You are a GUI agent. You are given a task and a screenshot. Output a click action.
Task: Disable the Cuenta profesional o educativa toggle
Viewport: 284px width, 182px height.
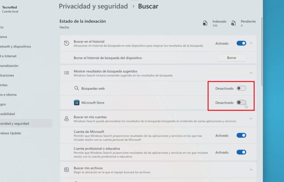click(x=241, y=152)
